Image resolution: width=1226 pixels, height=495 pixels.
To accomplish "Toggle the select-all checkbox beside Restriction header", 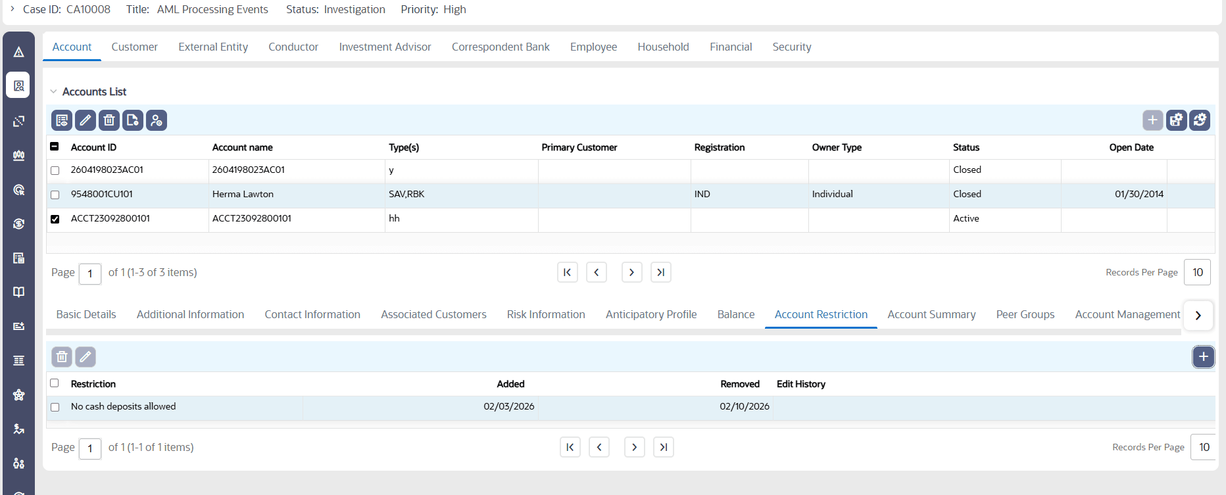I will 55,383.
